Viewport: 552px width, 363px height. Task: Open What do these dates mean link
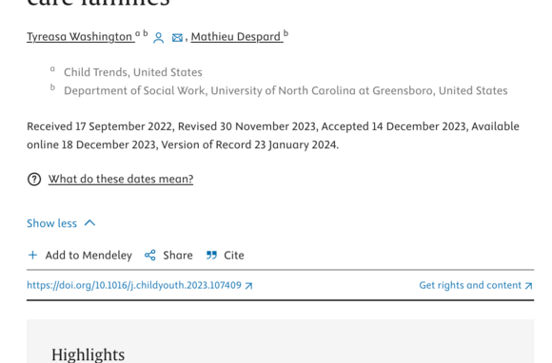pos(121,179)
